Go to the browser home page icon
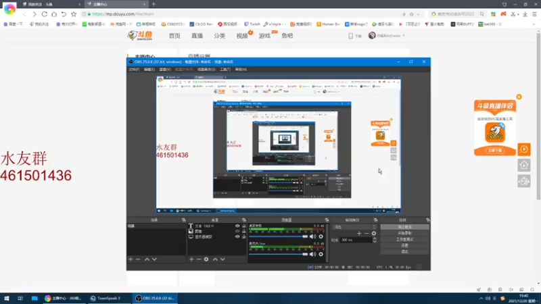 pyautogui.click(x=54, y=14)
